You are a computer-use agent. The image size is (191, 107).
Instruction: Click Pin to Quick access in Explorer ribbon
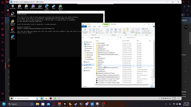pos(85,31)
